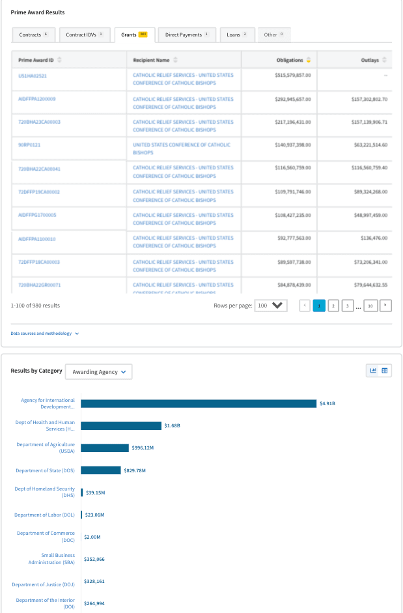
Task: Click the Outlays column sort icon
Action: click(x=385, y=60)
